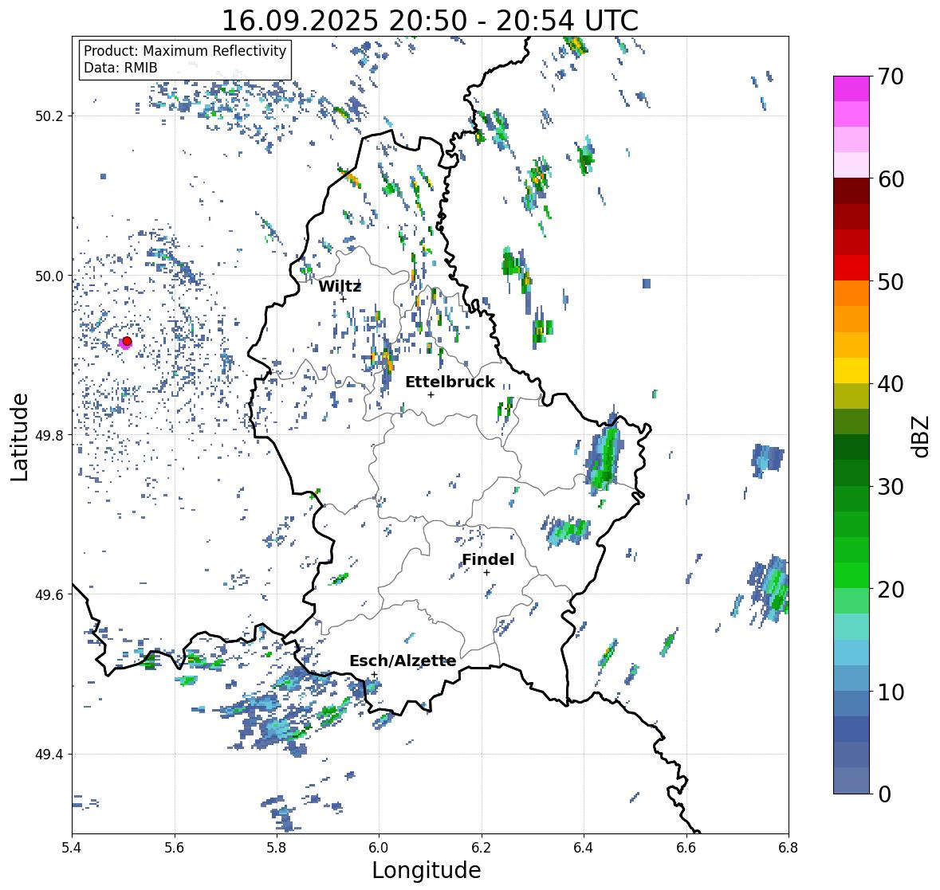Click longitude tick label 5.6
The image size is (940, 890).
coord(175,847)
